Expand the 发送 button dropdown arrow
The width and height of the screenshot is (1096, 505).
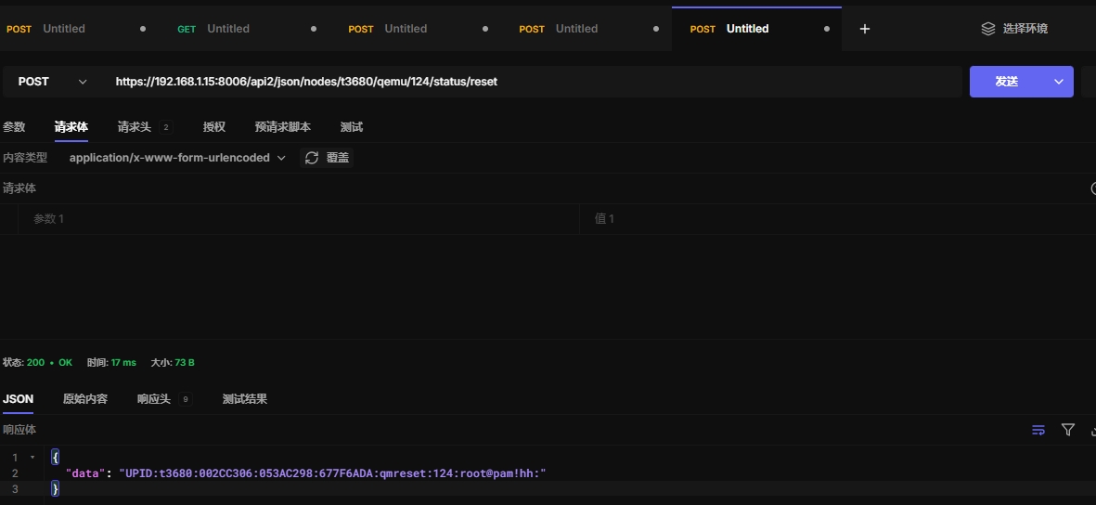[1058, 82]
